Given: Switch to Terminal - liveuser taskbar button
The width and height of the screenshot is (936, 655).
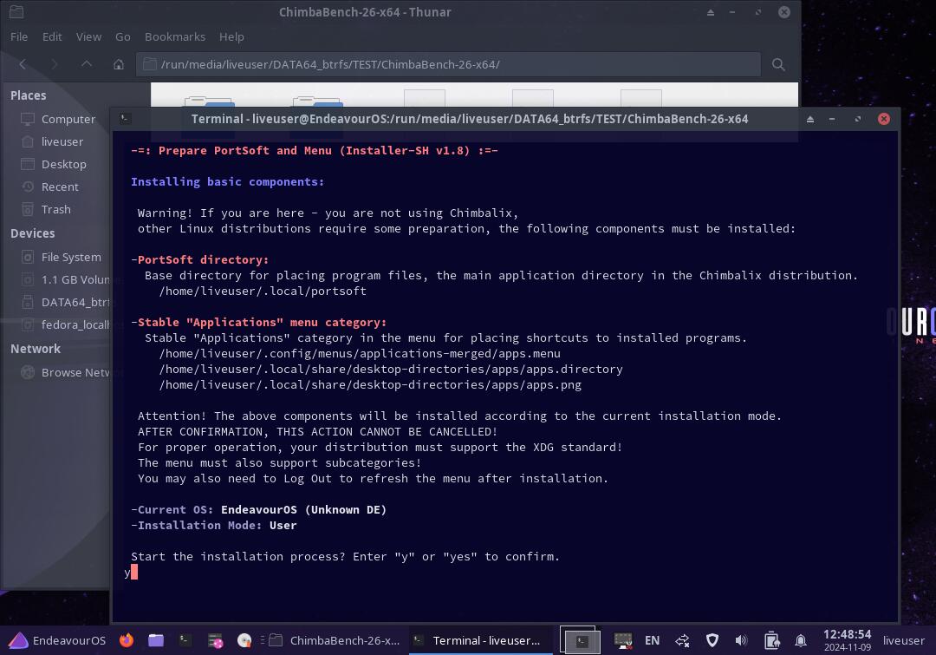Looking at the screenshot, I should click(479, 640).
